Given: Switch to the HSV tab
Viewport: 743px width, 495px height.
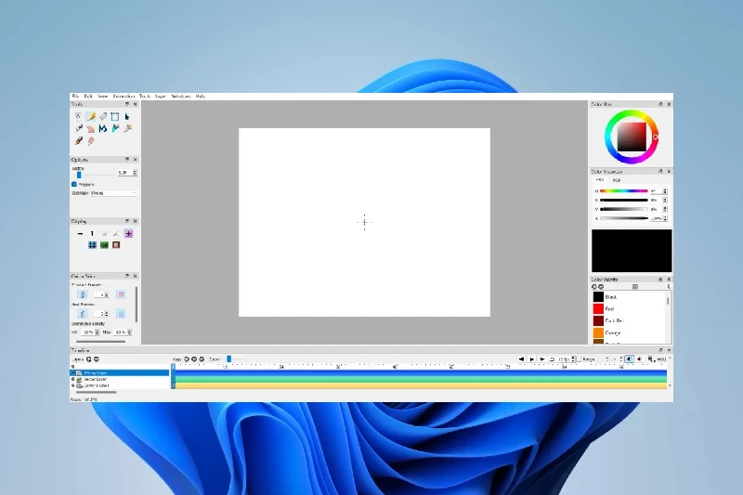Looking at the screenshot, I should pyautogui.click(x=599, y=180).
